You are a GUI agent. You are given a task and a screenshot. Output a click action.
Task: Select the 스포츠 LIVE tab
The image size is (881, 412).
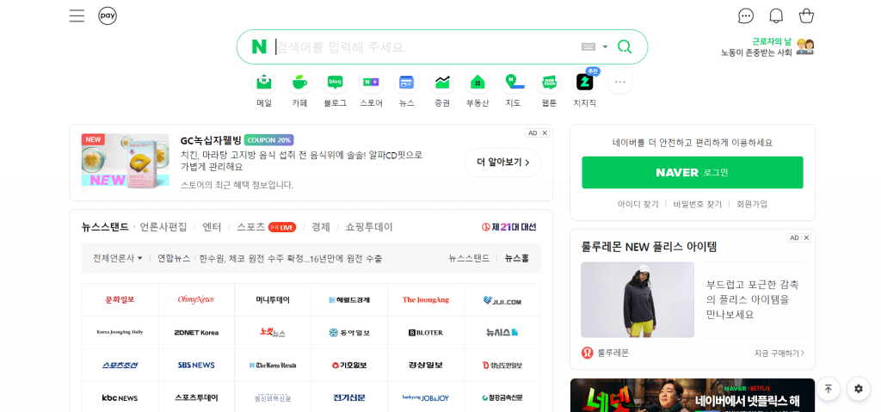pyautogui.click(x=267, y=227)
